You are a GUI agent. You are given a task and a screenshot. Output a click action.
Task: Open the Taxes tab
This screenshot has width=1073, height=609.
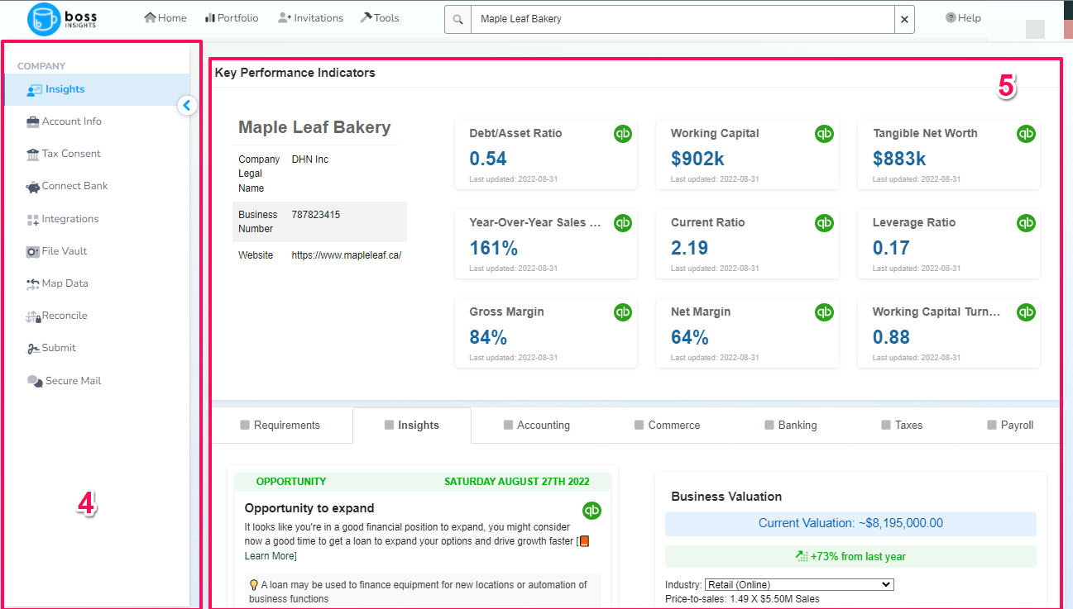pos(902,425)
